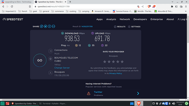This screenshot has height=106, width=189.
Task: Open more share options ellipsis icon
Action: [x=53, y=26]
